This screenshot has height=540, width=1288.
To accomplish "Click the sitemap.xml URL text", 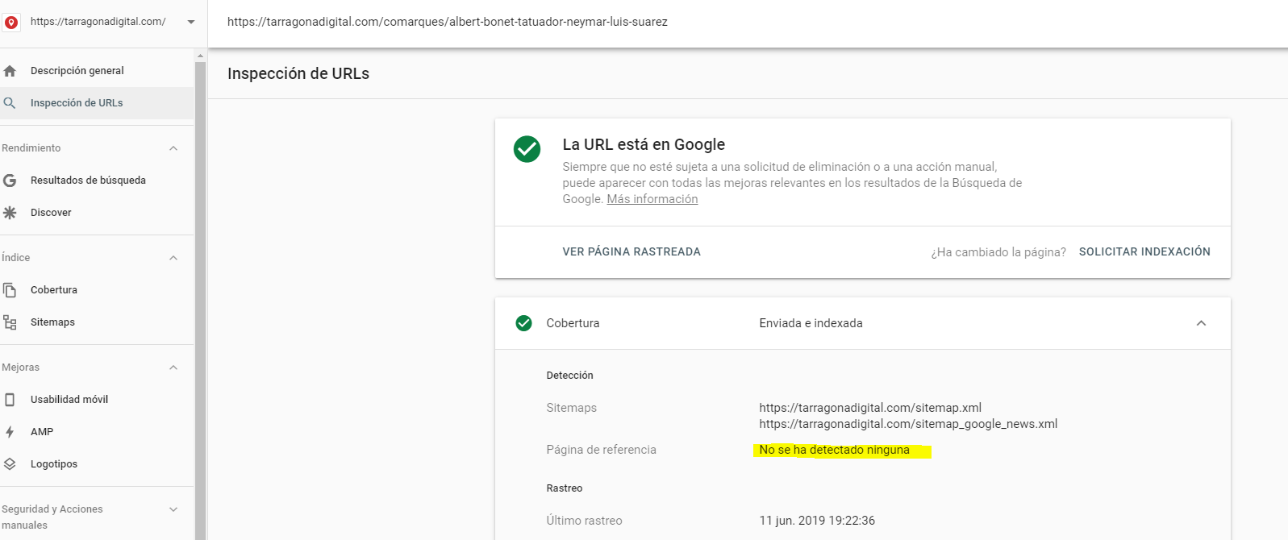I will tap(870, 408).
